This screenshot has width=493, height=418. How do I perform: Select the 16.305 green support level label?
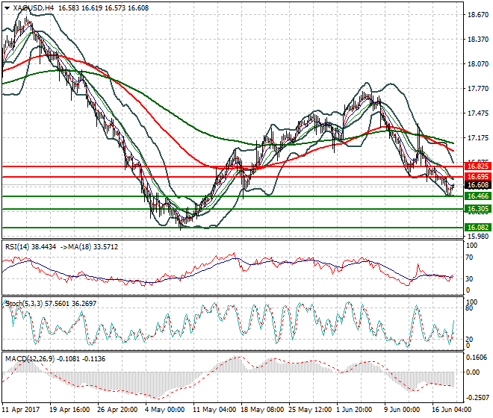click(x=477, y=209)
